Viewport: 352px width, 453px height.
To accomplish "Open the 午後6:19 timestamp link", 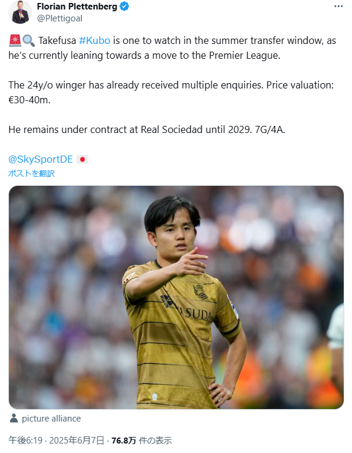I will pos(26,441).
